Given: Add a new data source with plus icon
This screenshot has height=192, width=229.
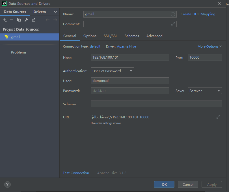Looking at the screenshot, I should pyautogui.click(x=5, y=20).
